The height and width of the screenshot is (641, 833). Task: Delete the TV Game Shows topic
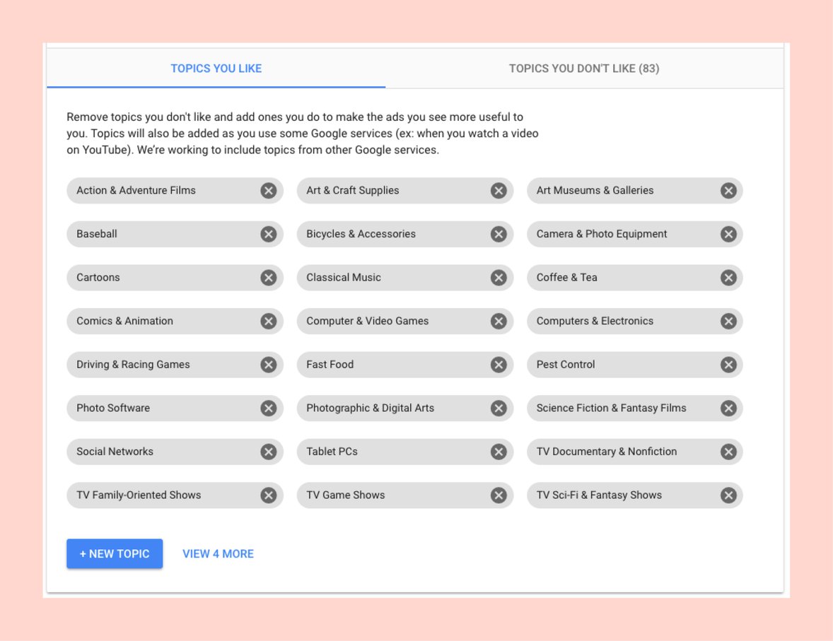click(499, 495)
